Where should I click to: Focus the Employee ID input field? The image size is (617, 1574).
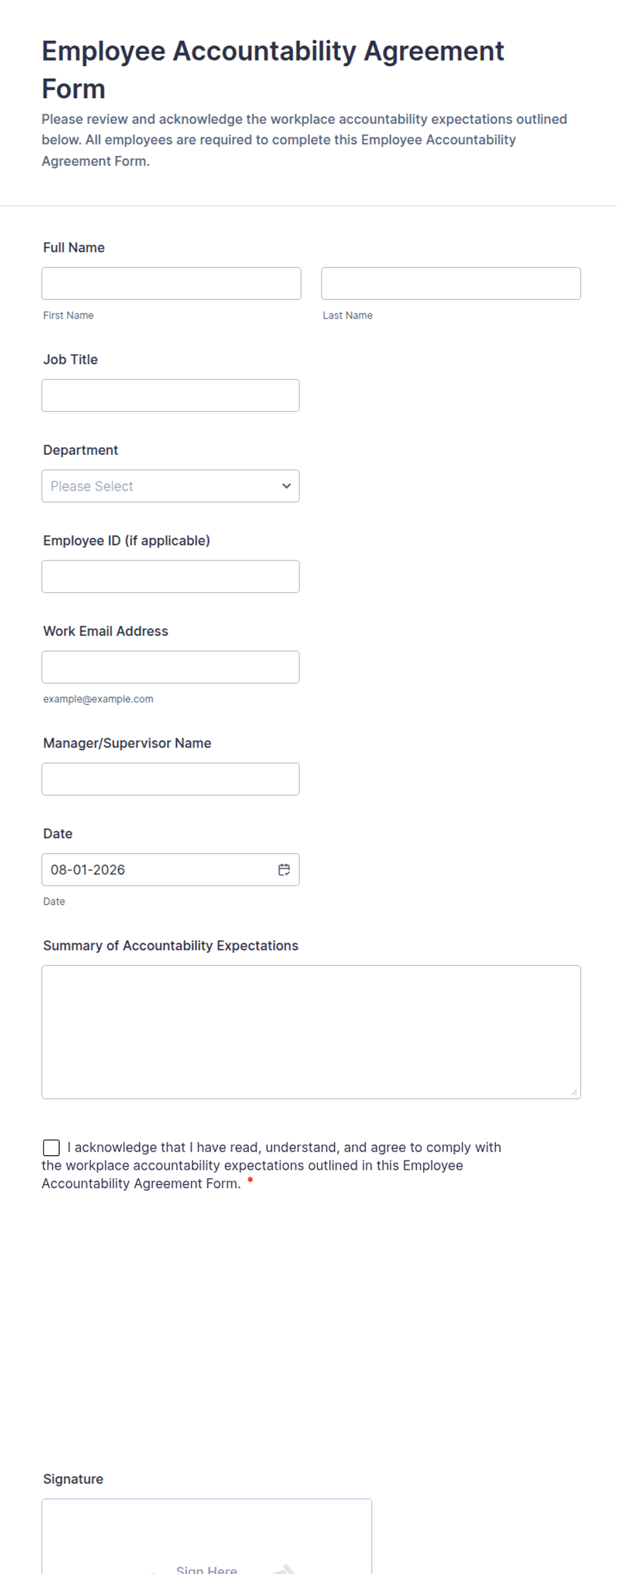[171, 577]
